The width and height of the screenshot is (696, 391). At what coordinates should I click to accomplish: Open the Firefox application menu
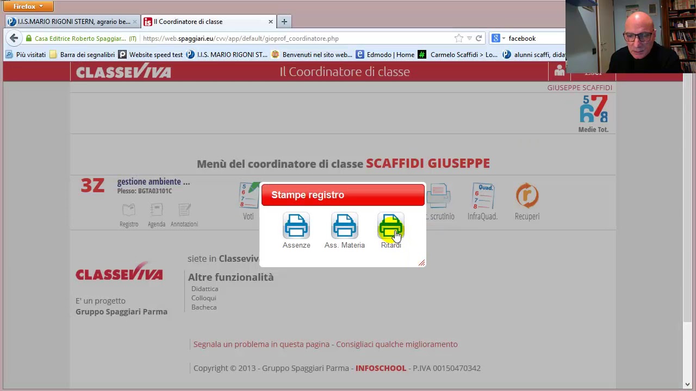click(28, 7)
